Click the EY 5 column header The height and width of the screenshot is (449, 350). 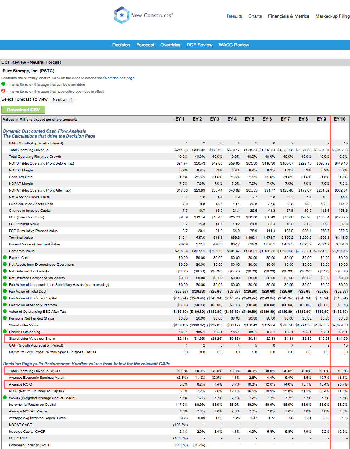coord(250,119)
